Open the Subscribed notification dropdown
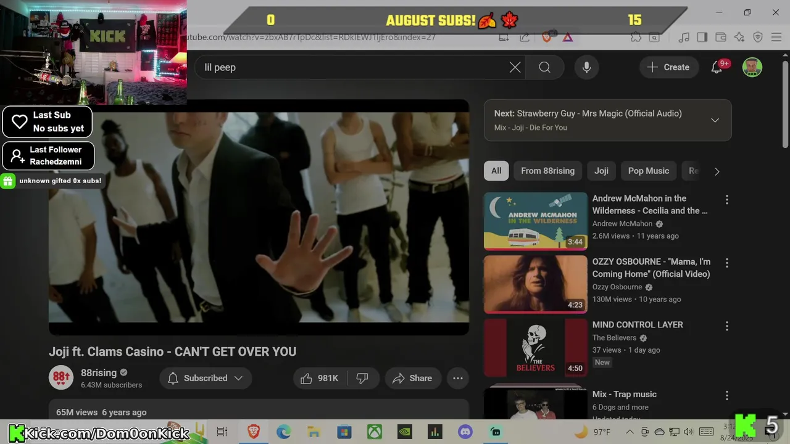The width and height of the screenshot is (790, 444). pos(206,378)
